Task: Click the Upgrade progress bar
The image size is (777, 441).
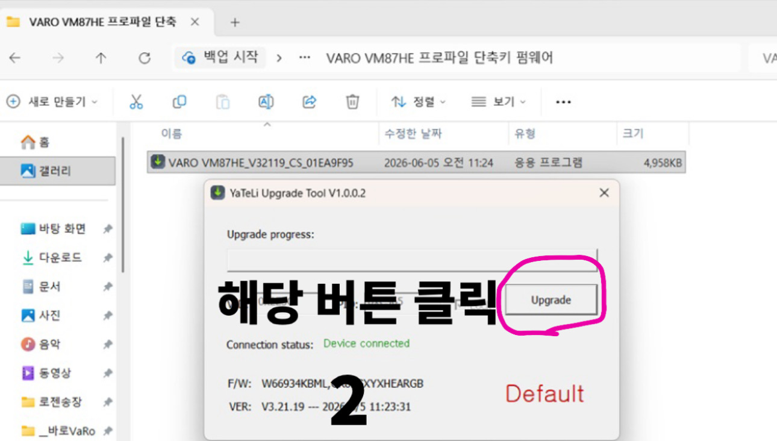Action: tap(412, 260)
